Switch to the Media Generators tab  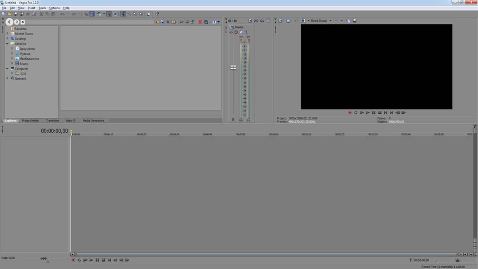(x=93, y=120)
